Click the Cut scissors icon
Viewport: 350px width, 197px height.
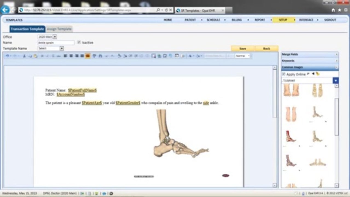point(24,56)
